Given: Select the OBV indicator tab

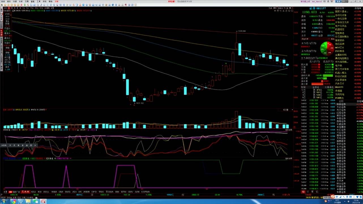Looking at the screenshot, I should coord(131,192).
